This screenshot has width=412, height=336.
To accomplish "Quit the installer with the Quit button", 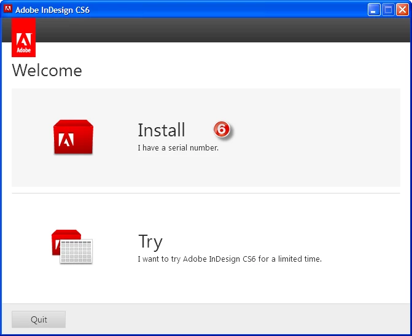I will point(39,319).
